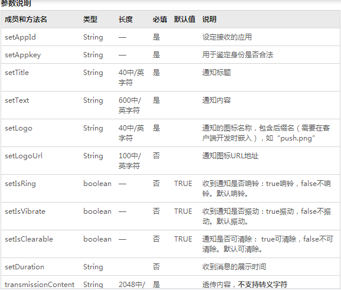This screenshot has height=290, width=341.
Task: Click the TRUE default in setIsRing row
Action: [183, 184]
